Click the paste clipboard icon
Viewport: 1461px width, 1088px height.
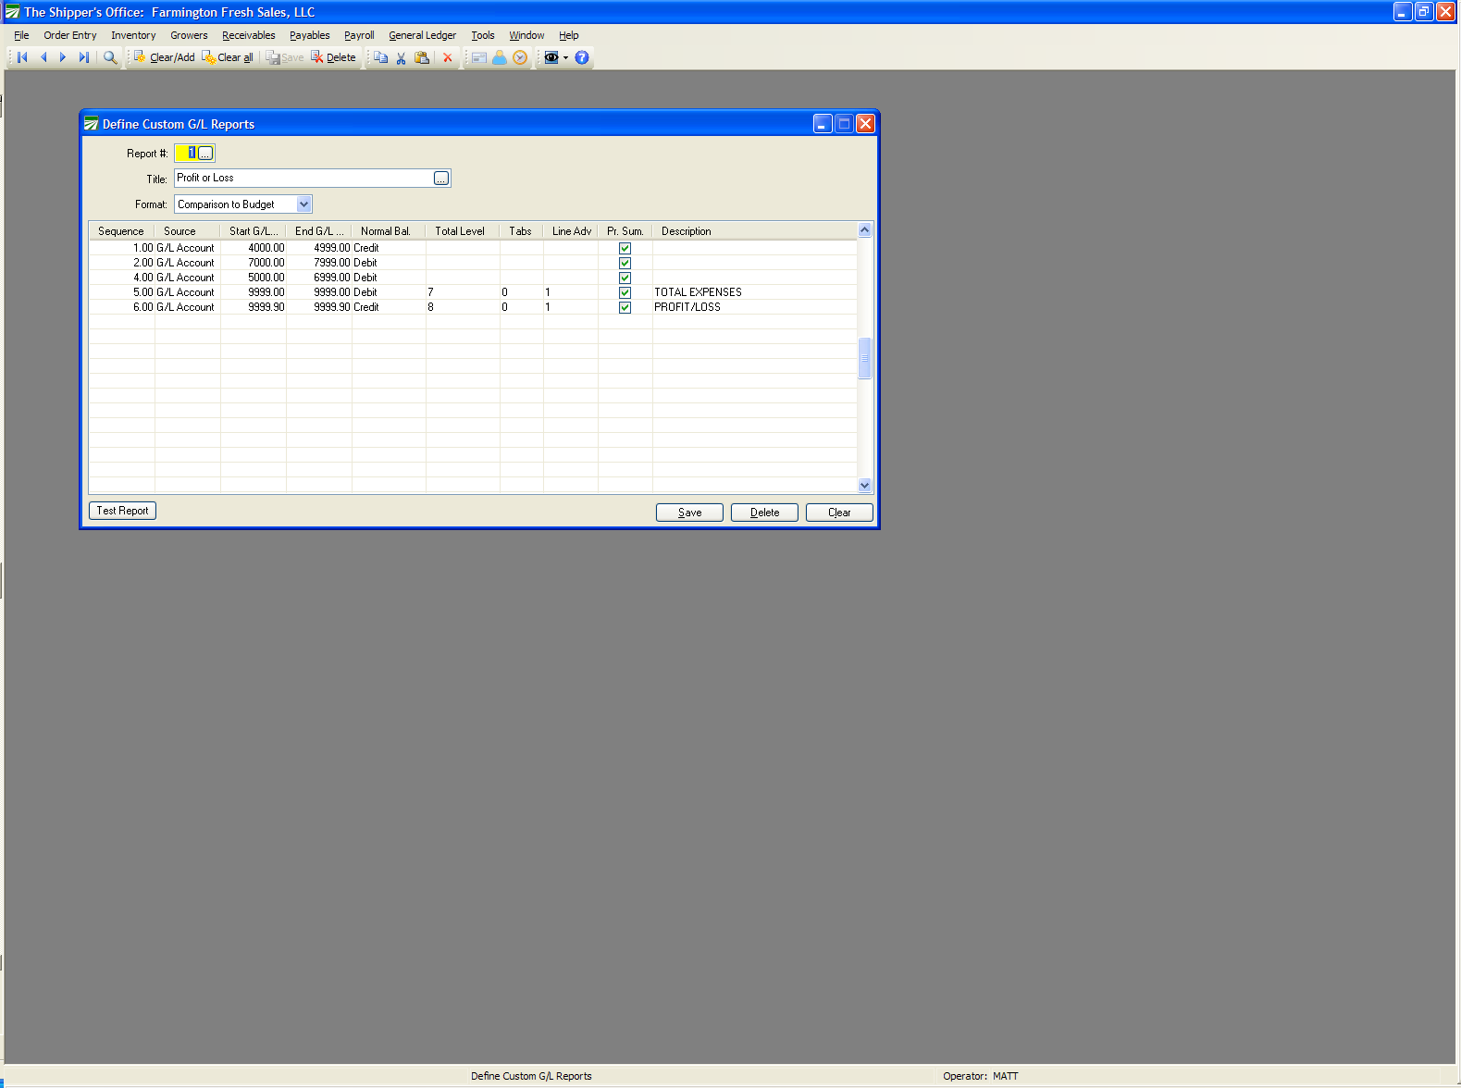[422, 57]
